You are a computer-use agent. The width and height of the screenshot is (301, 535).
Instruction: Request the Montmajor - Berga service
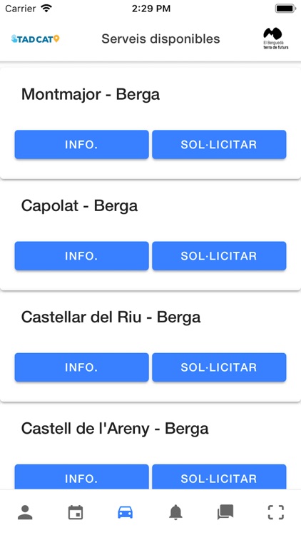[x=219, y=144]
